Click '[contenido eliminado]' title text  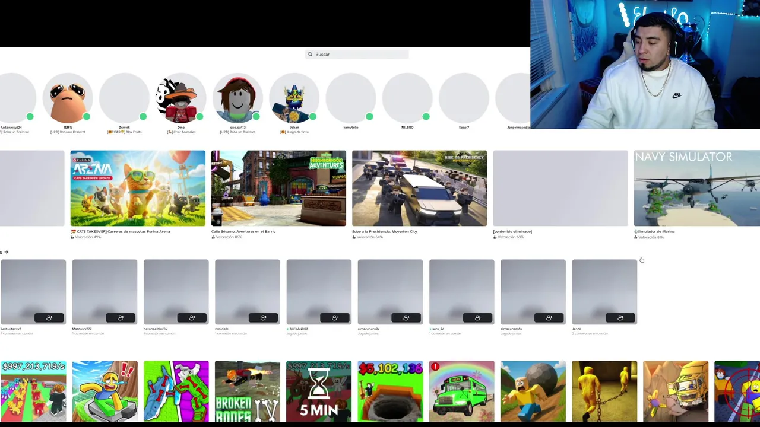(512, 232)
